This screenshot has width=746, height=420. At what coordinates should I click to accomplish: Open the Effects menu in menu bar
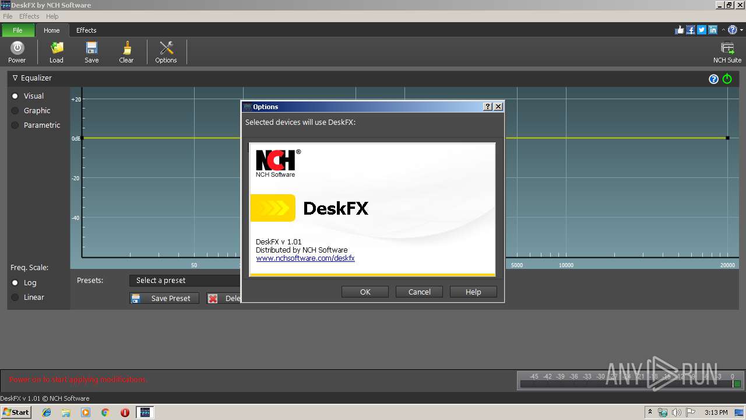pos(29,16)
